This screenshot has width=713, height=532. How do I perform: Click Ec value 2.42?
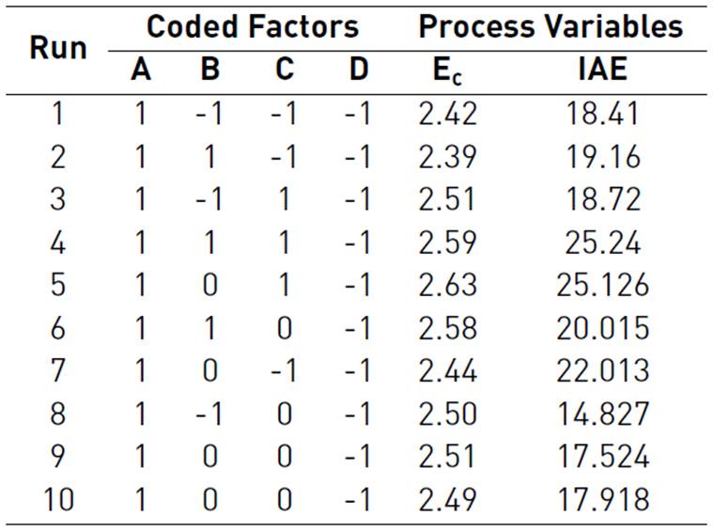448,115
